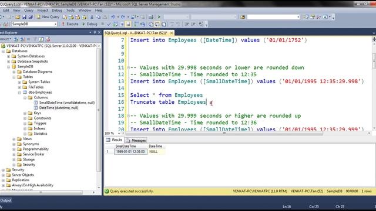The height and width of the screenshot is (211, 376).
Task: Click Object Explorer's Disconnect icon
Action: tap(22, 39)
